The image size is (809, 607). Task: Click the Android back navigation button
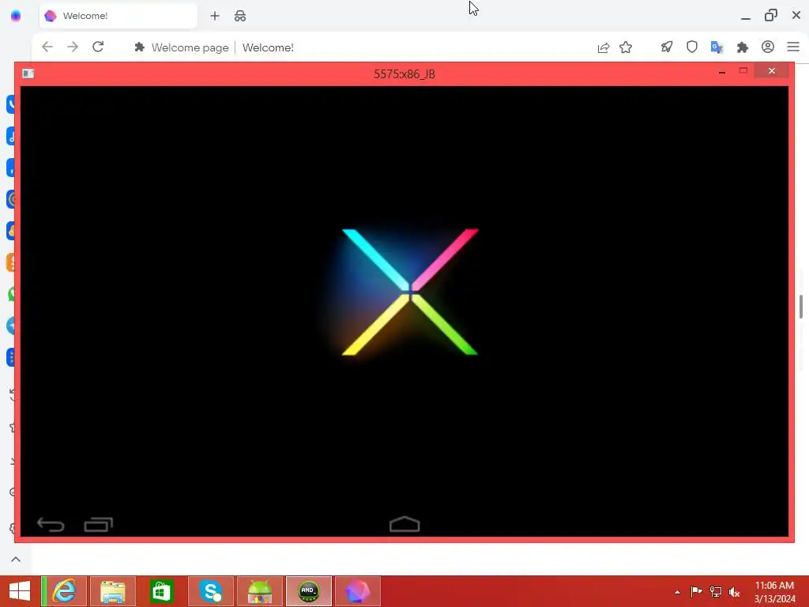pyautogui.click(x=51, y=525)
